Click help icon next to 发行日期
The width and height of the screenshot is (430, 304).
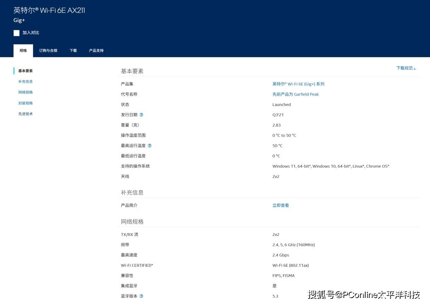[x=141, y=115]
